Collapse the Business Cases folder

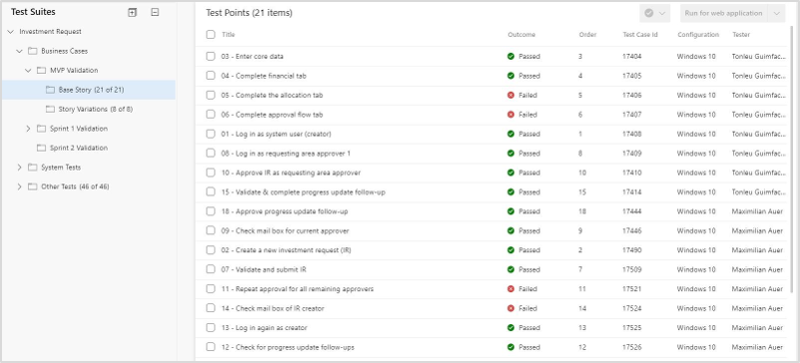point(19,51)
